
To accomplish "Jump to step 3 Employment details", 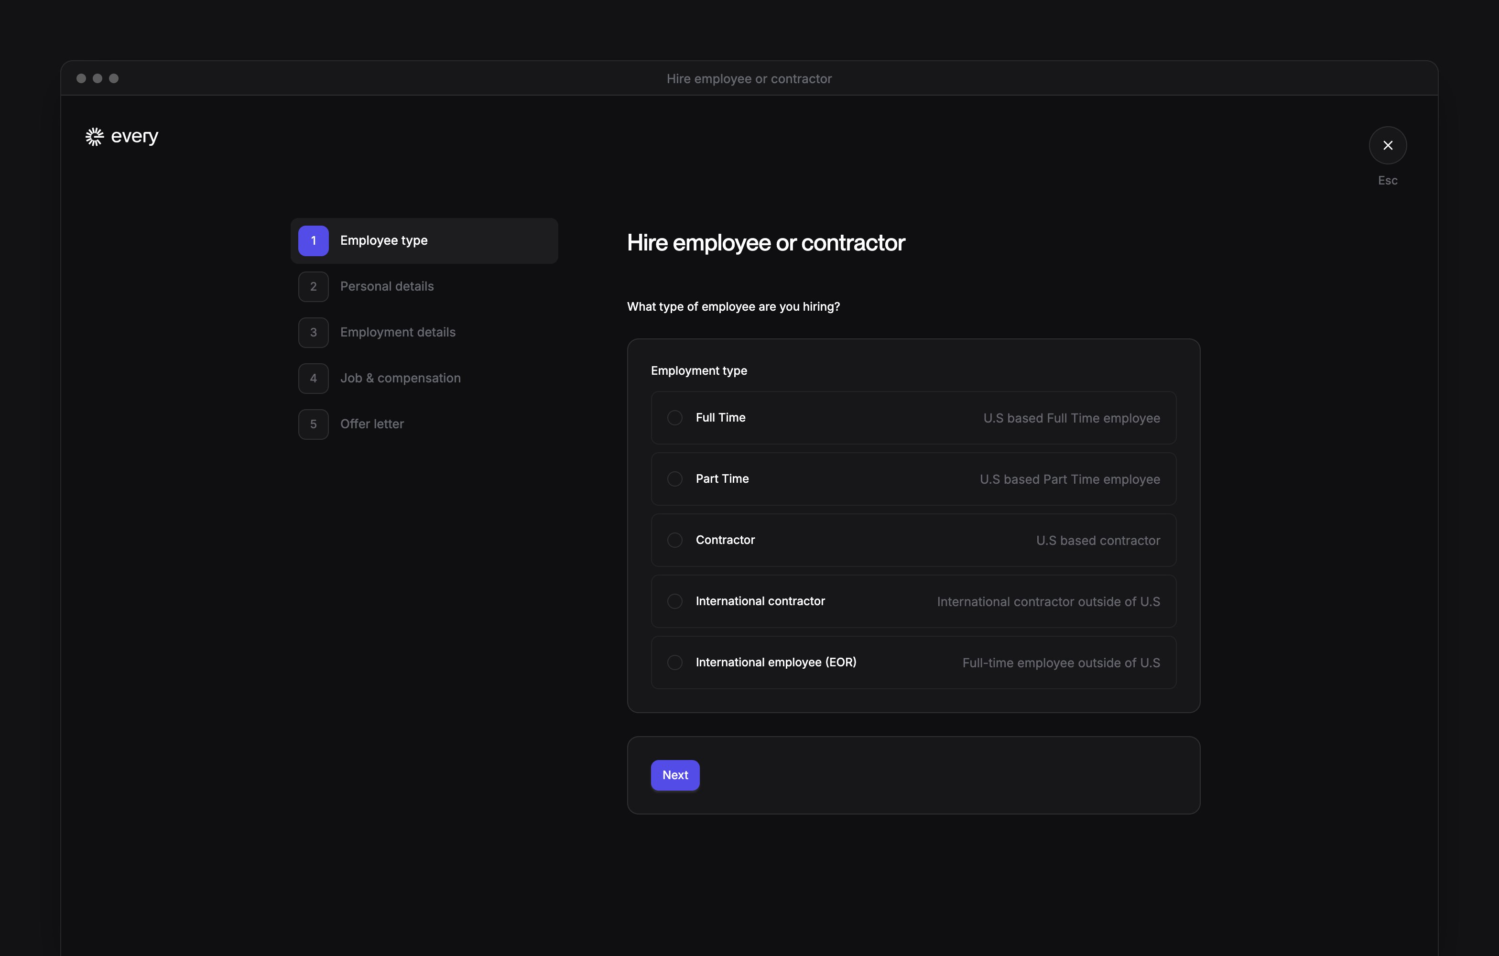I will [424, 332].
